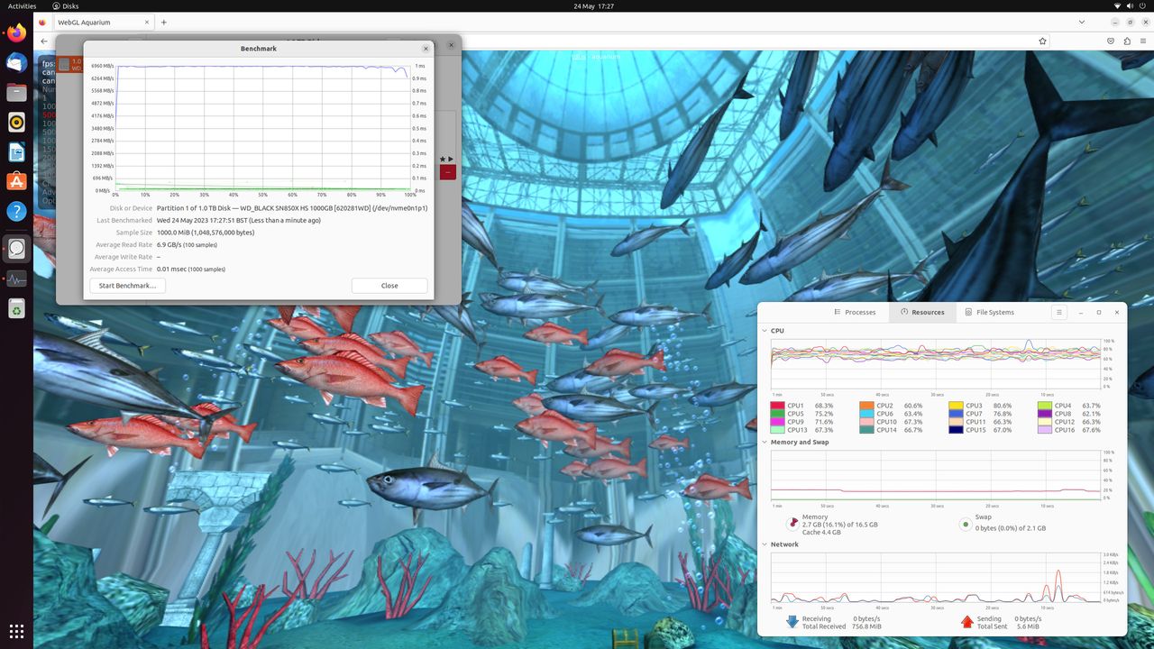Open LibreOffice Writer from the dock

[16, 151]
